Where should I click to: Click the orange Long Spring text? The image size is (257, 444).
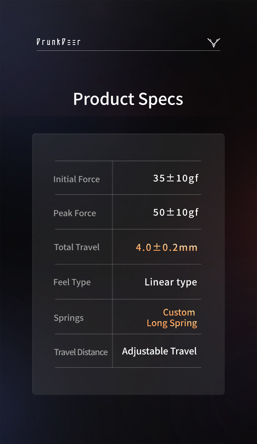tap(172, 323)
